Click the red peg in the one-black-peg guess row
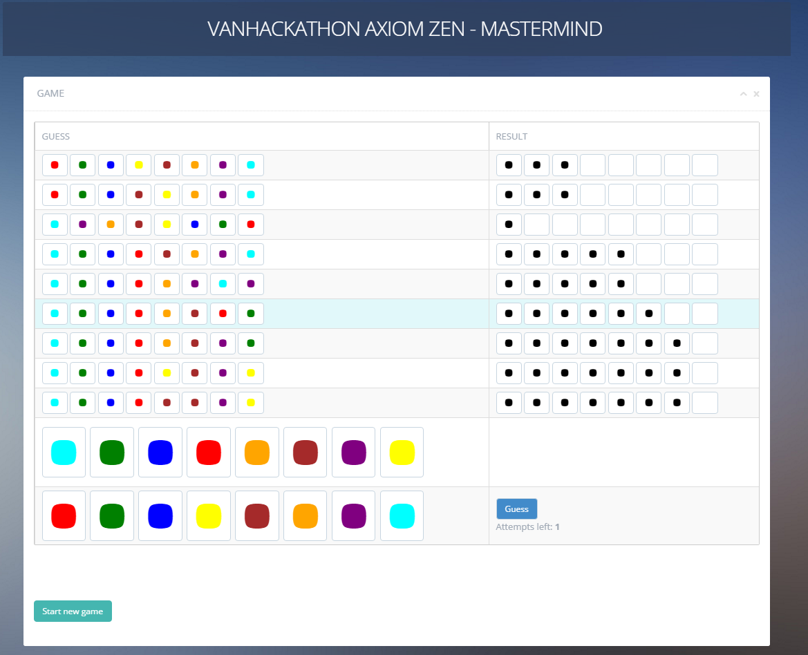 coord(251,225)
